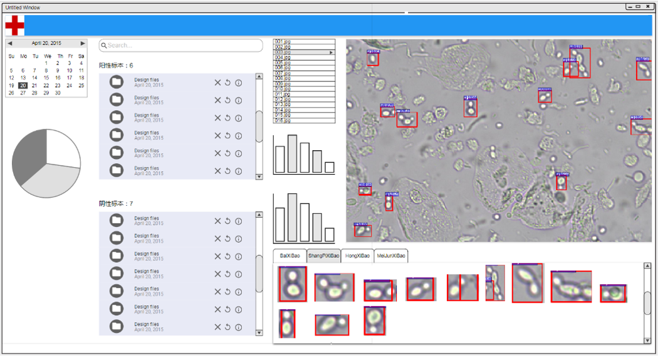
Task: Open the folder icon in the second negative sample row
Action: pyautogui.click(x=117, y=238)
